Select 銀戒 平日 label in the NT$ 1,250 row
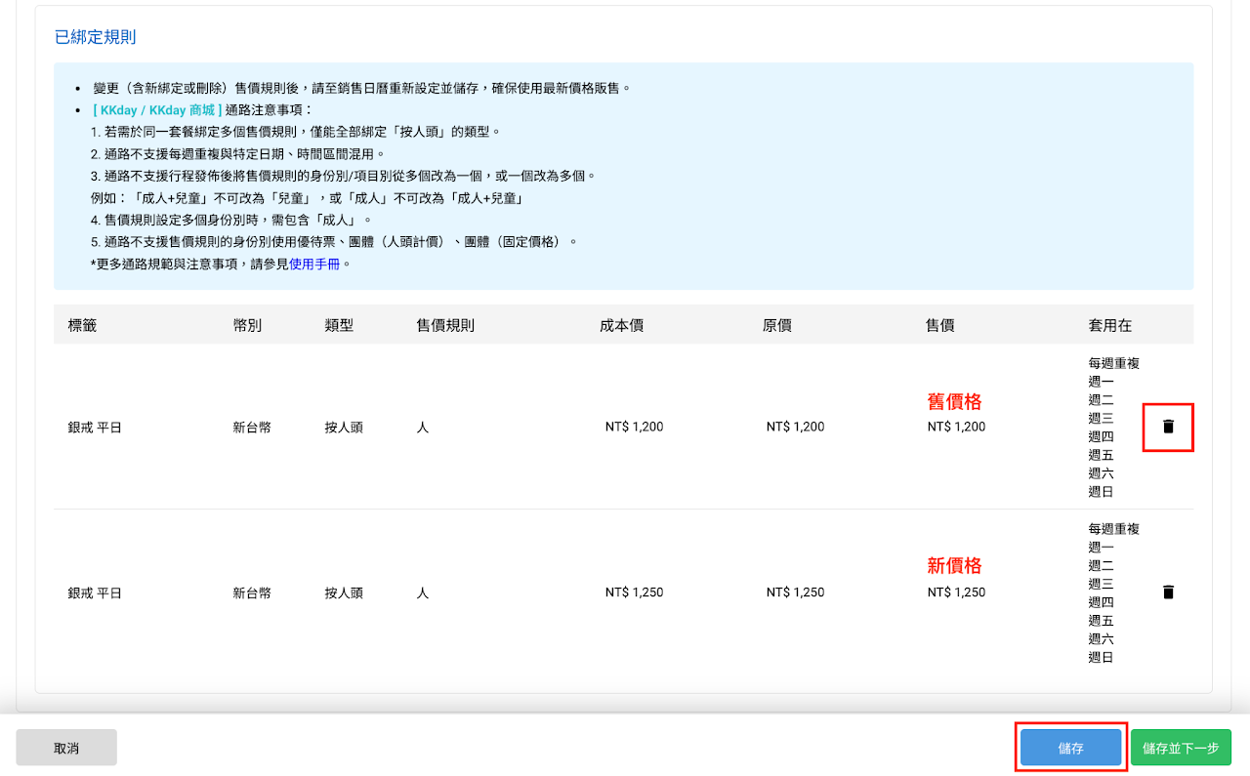This screenshot has width=1250, height=776. 95,593
